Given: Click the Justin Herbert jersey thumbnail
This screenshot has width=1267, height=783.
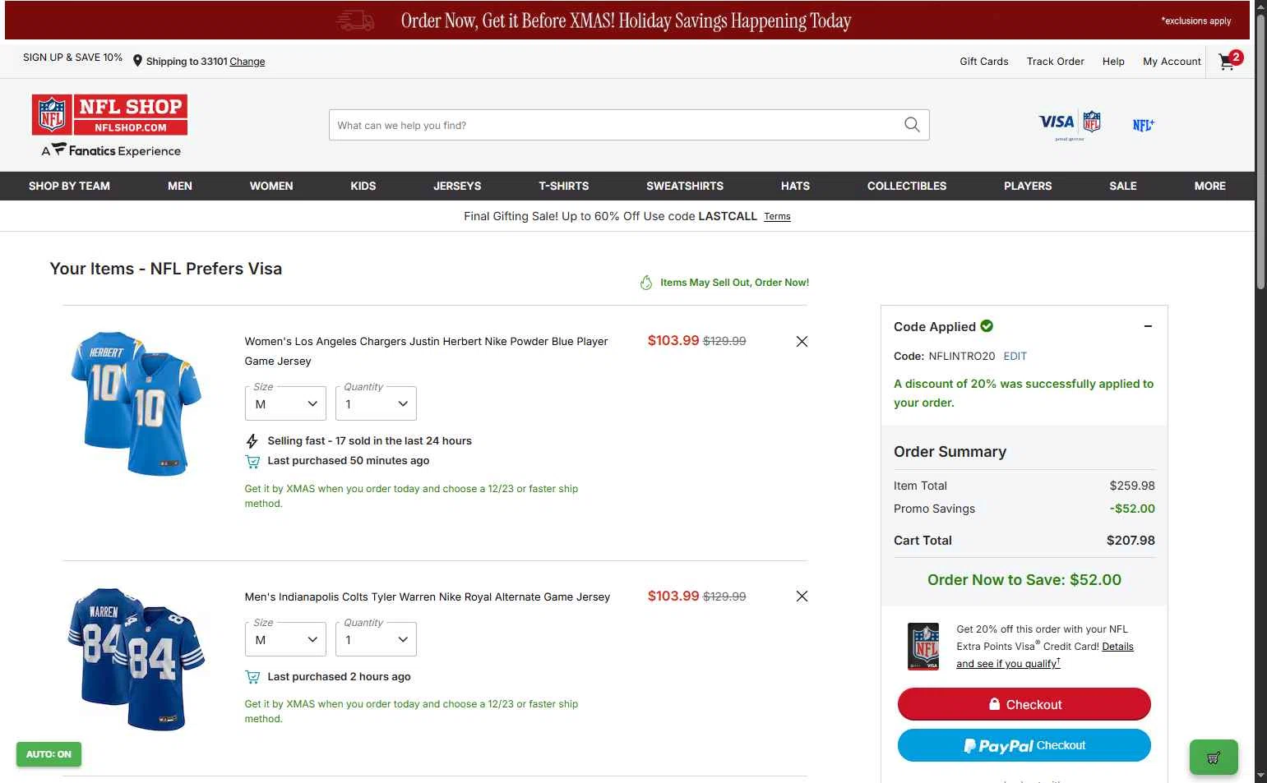Looking at the screenshot, I should tap(136, 403).
